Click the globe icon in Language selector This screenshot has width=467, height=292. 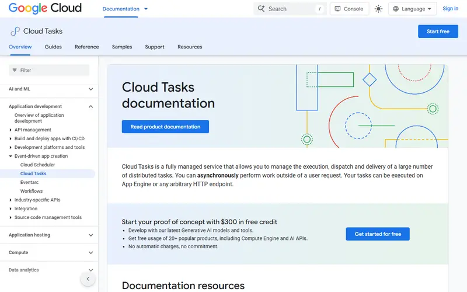tap(396, 9)
